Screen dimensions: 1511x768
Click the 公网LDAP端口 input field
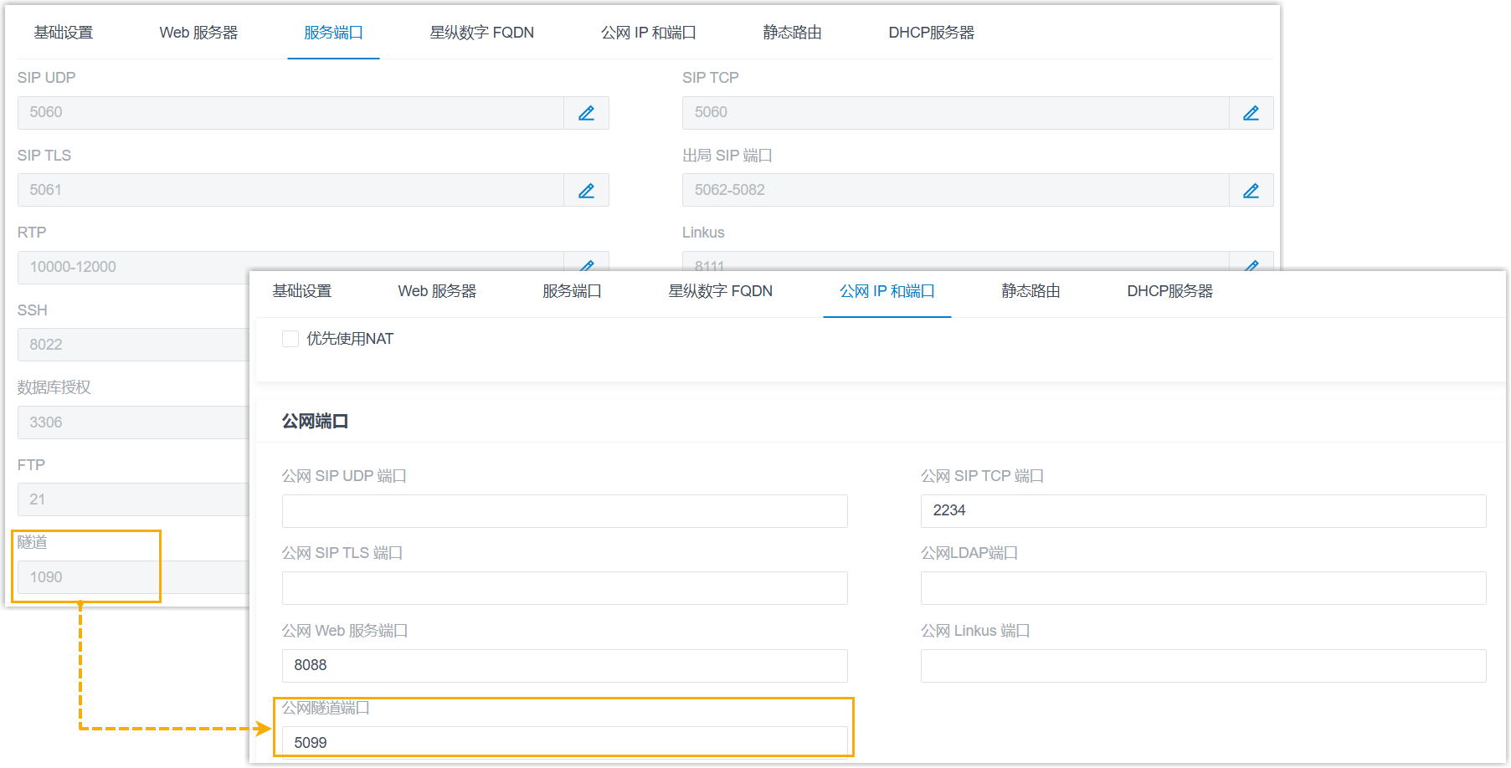pos(1203,588)
